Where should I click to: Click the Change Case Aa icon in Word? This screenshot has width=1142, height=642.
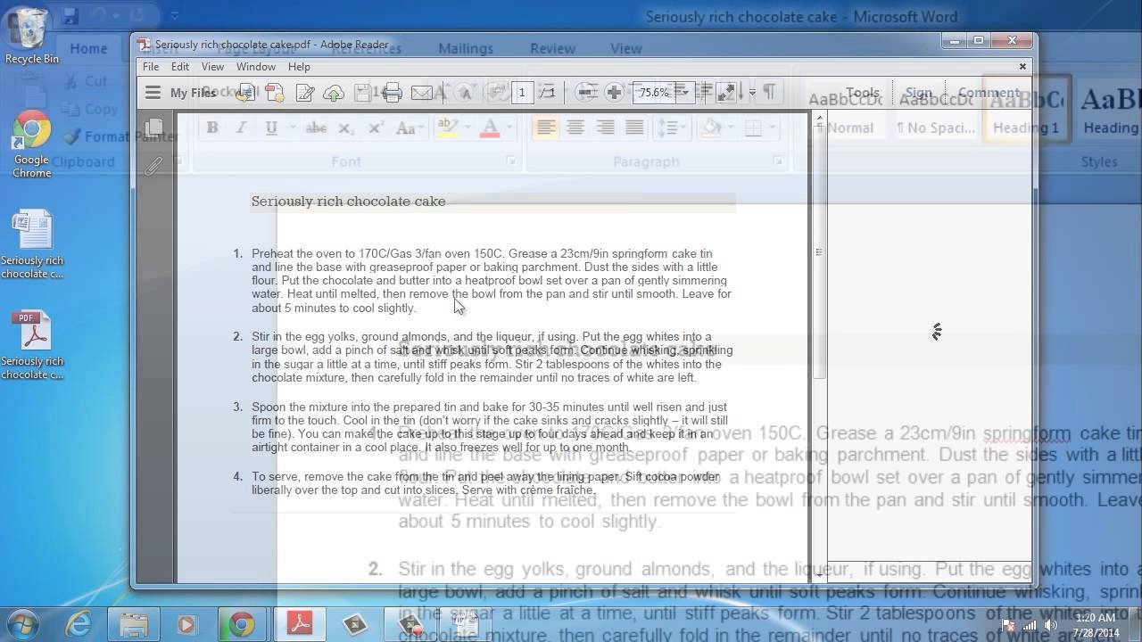tap(405, 128)
